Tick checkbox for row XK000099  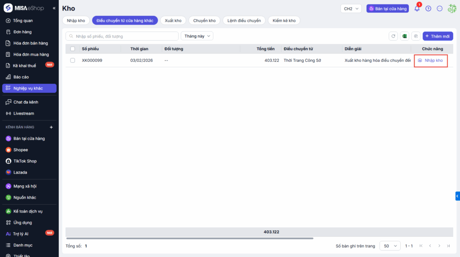pos(72,61)
